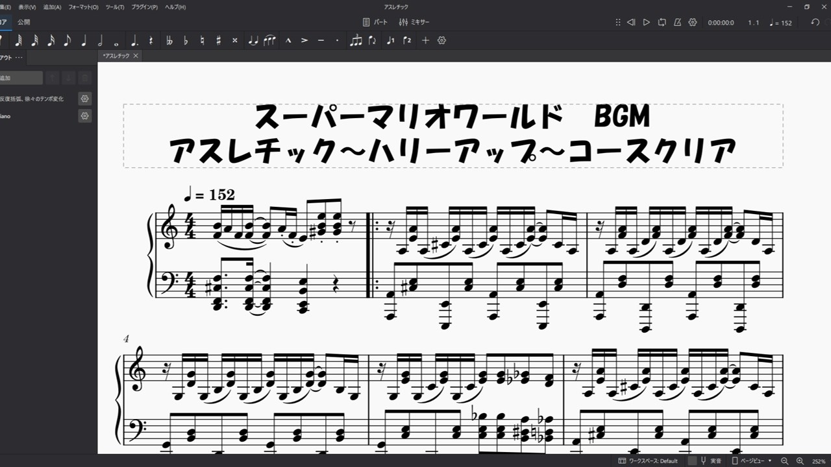Screen dimensions: 831x467
Task: Open the ツール(T) menu
Action: coord(115,6)
